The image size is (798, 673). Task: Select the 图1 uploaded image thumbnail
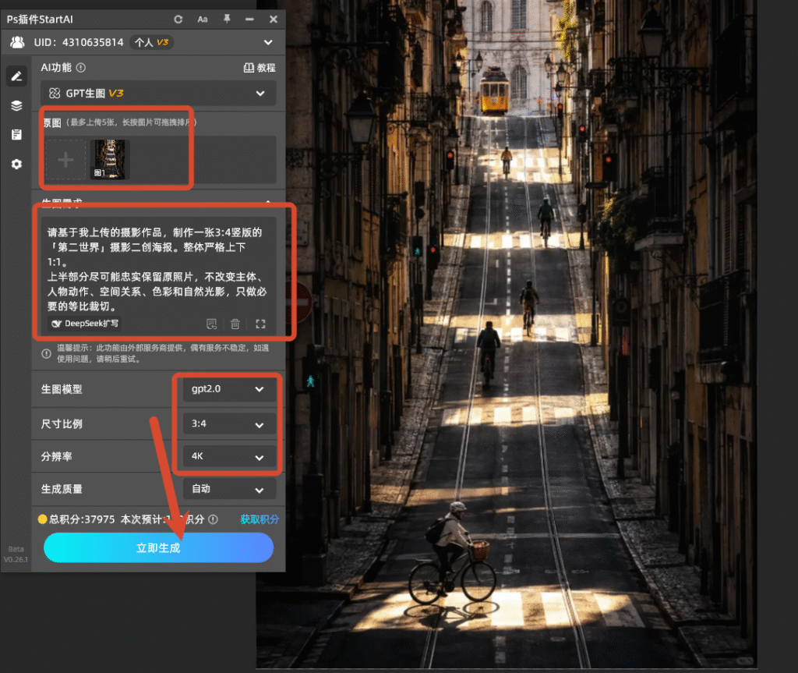110,160
